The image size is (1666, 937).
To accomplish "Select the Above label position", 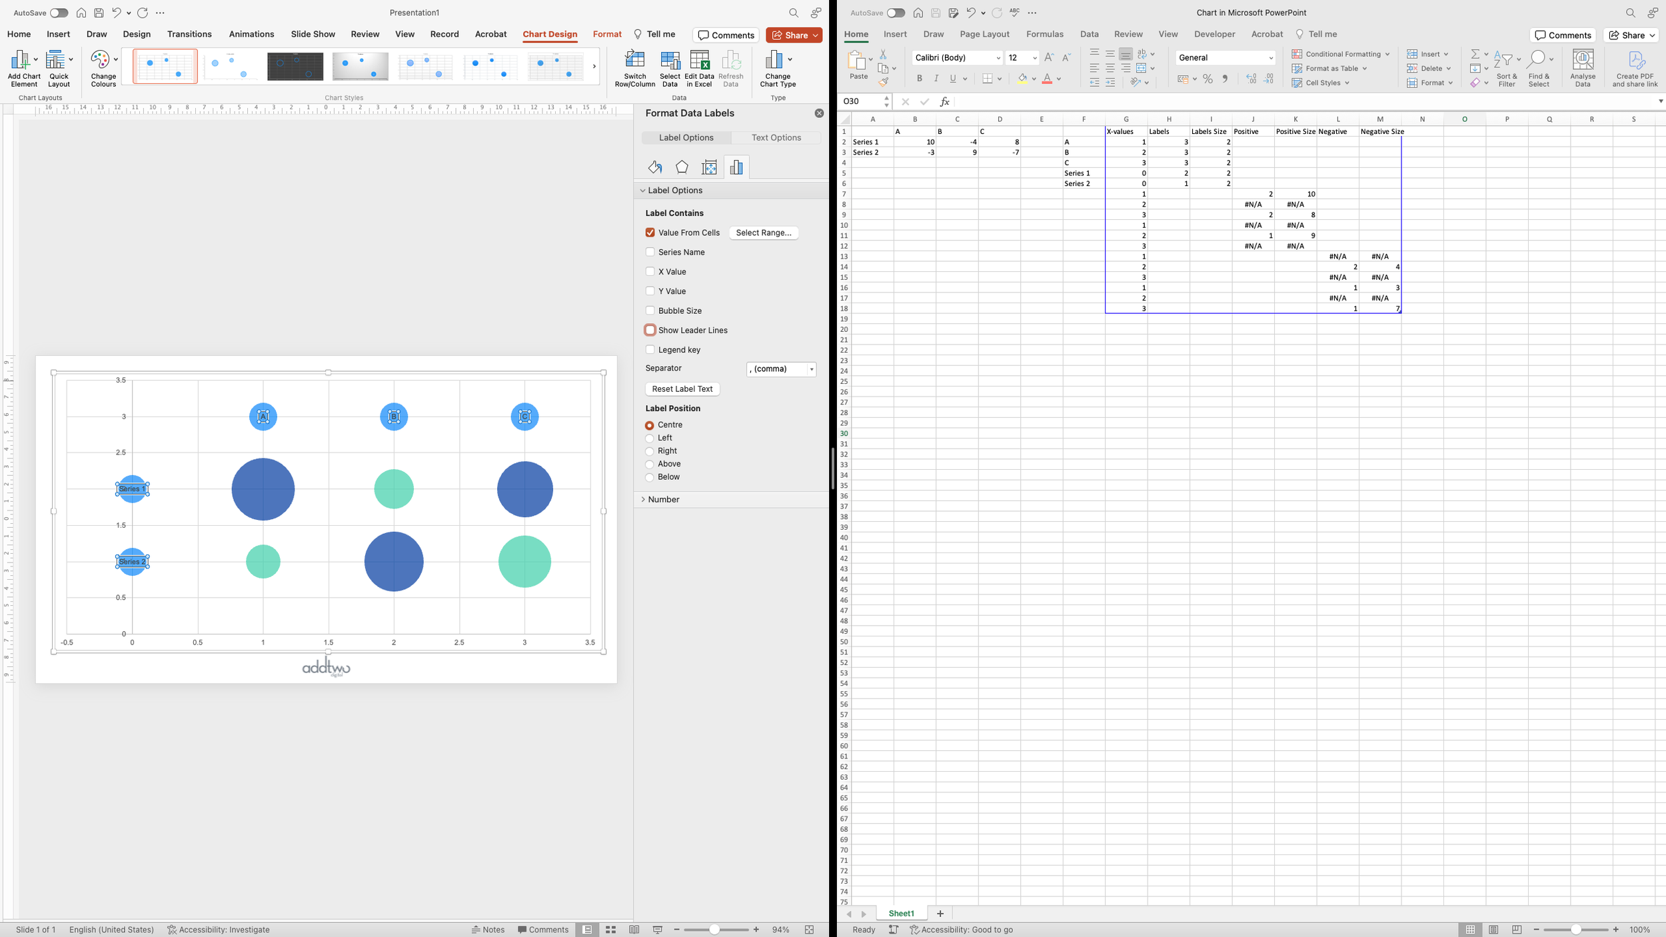I will (x=649, y=465).
